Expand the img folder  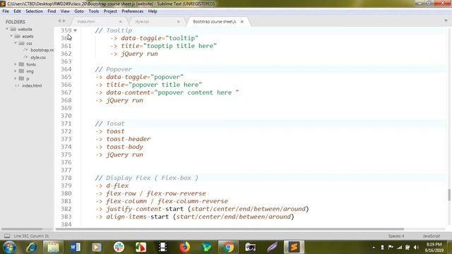click(16, 71)
